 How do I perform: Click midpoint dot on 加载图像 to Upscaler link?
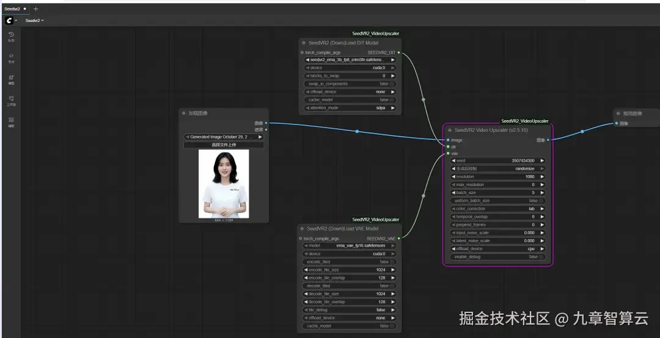coord(357,132)
